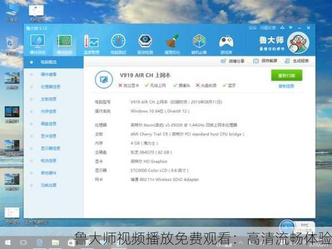Select 内存信息 in sidebar
This screenshot has width=332, height=249.
click(x=49, y=111)
